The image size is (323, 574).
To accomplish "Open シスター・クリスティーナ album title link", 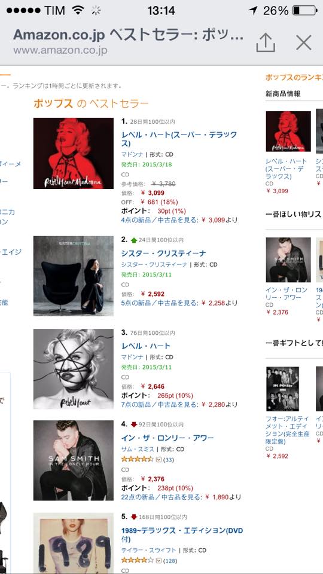I will coord(163,254).
